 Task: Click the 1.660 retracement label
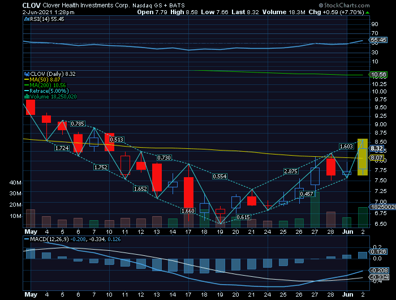tap(188, 211)
